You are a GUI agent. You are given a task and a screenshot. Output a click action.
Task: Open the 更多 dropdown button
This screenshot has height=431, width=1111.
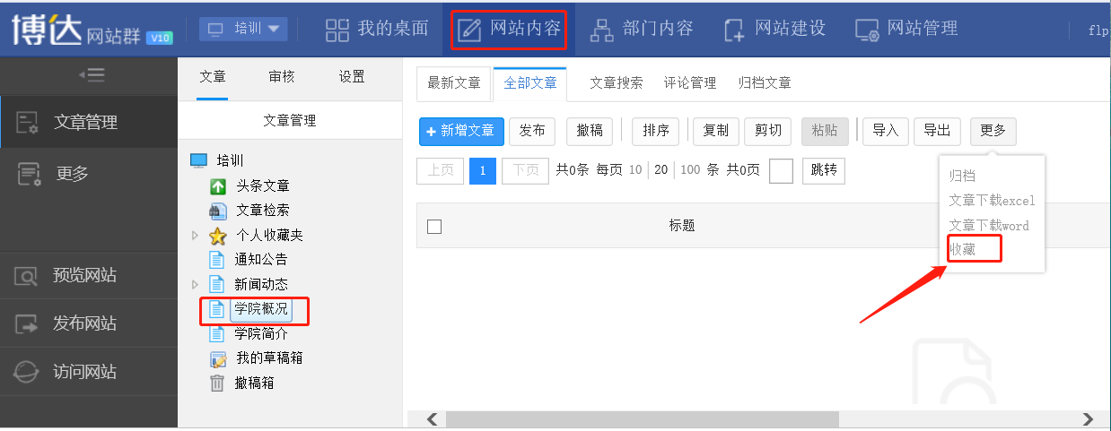pyautogui.click(x=993, y=131)
